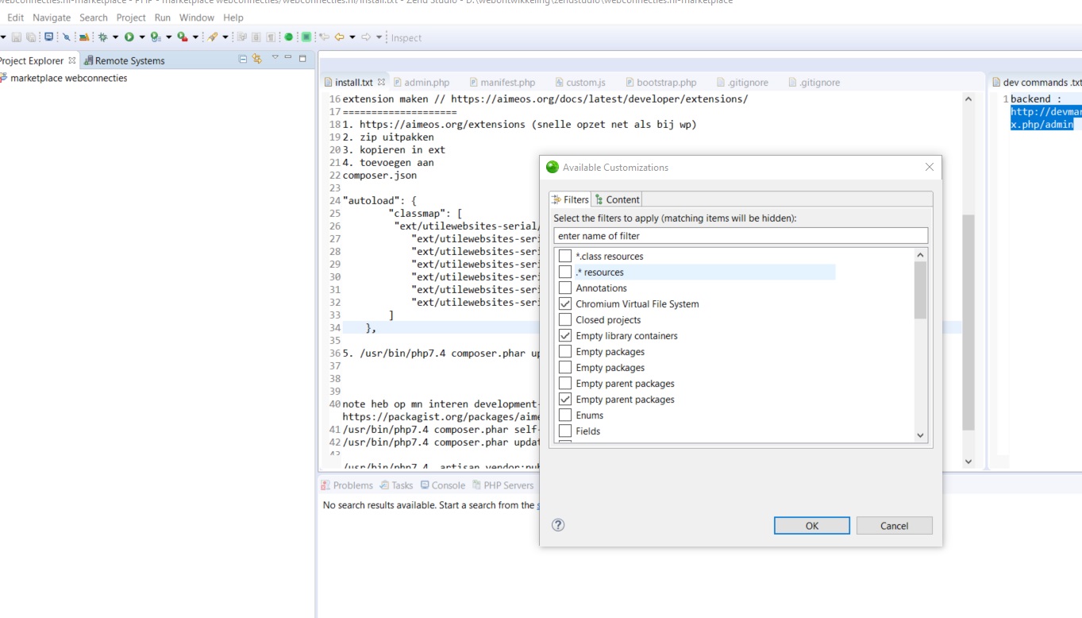Toggle Link with Editor in Project Explorer
The image size is (1082, 618).
tap(256, 60)
